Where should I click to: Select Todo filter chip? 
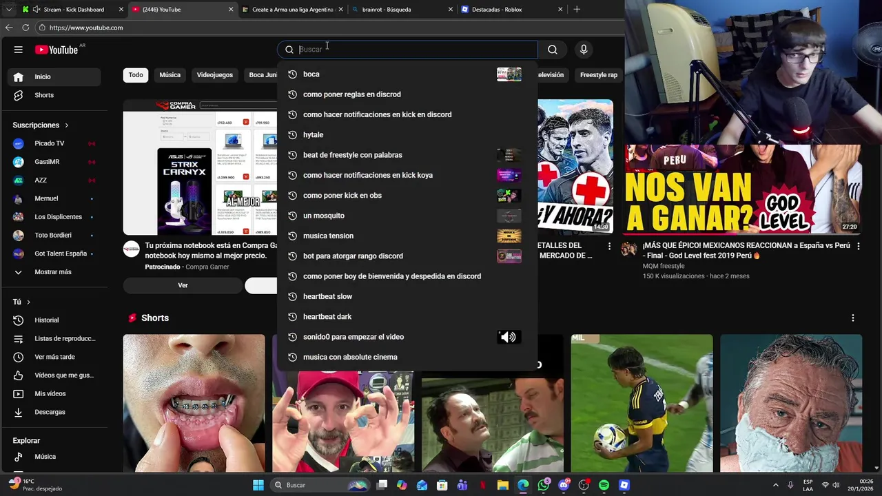(136, 75)
